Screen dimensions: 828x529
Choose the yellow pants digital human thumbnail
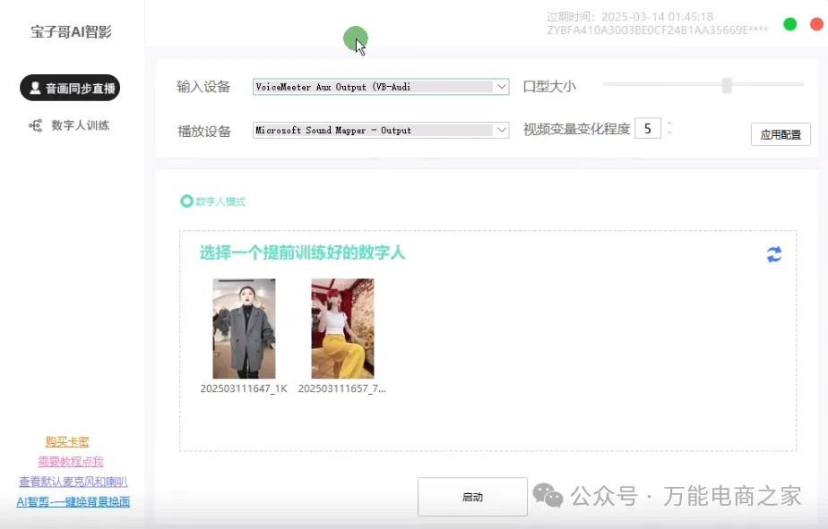tap(342, 328)
